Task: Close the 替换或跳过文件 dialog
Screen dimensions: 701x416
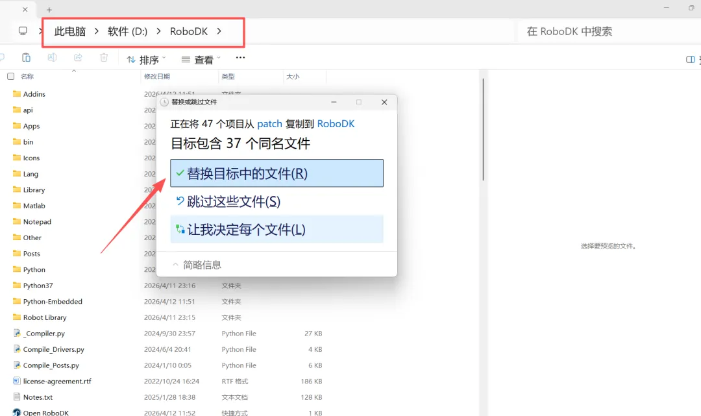Action: (x=384, y=102)
